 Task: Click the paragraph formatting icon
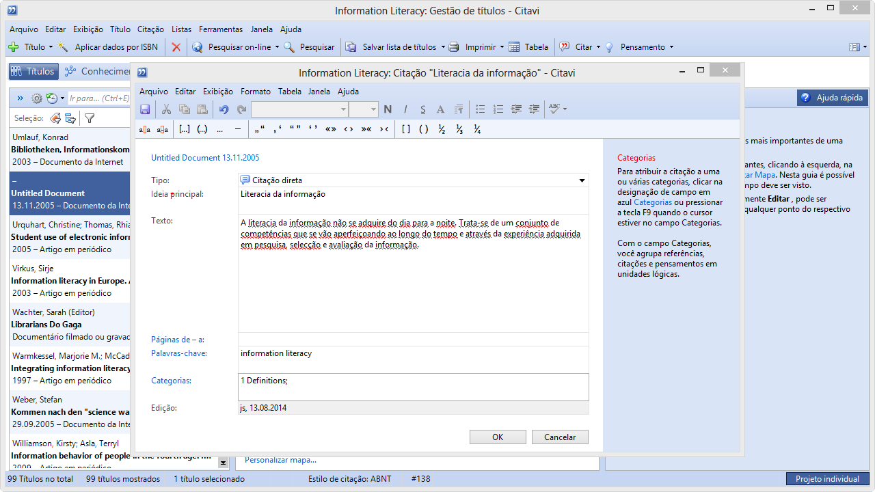(458, 109)
